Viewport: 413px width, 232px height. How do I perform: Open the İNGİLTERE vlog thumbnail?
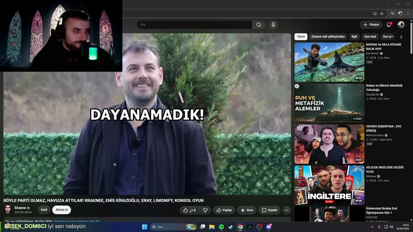329,185
